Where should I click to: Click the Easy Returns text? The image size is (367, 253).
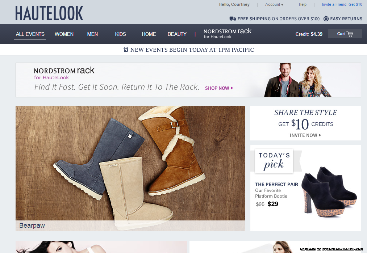[346, 19]
